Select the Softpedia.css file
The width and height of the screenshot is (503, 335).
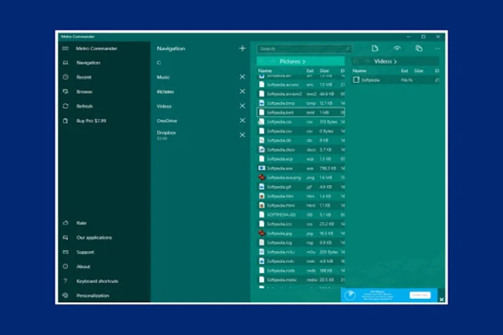[x=301, y=121]
